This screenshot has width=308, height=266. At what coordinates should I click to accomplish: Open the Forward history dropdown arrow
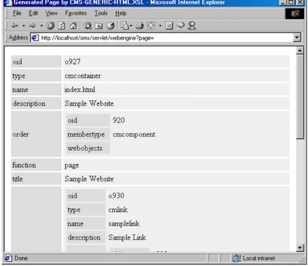(42, 26)
